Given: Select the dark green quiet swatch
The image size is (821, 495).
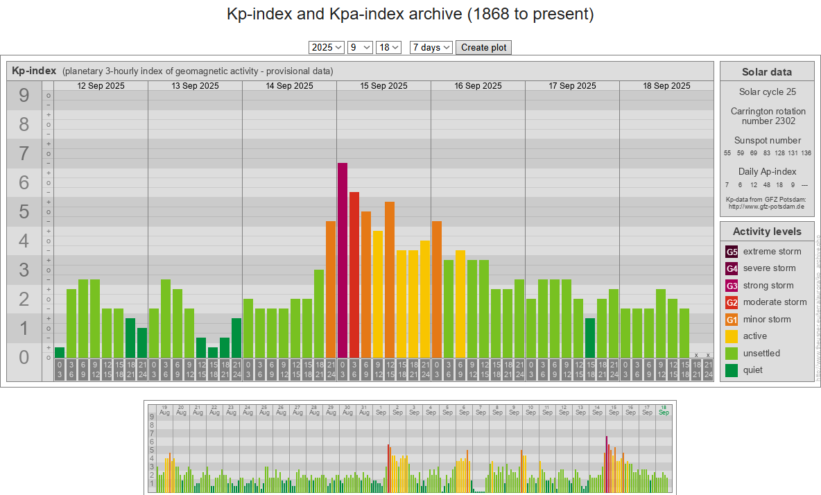Looking at the screenshot, I should tap(732, 370).
